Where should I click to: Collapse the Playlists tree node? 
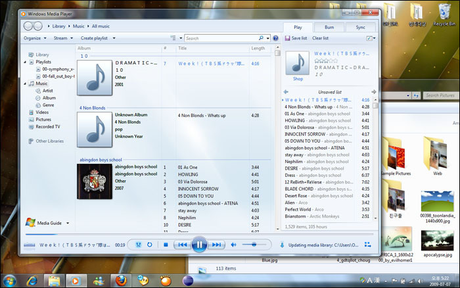point(25,62)
